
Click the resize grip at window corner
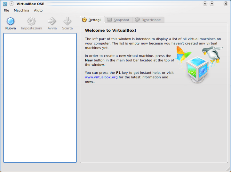coord(228,169)
